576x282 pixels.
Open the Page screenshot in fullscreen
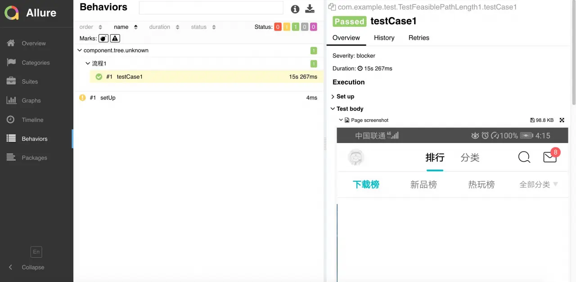(562, 120)
